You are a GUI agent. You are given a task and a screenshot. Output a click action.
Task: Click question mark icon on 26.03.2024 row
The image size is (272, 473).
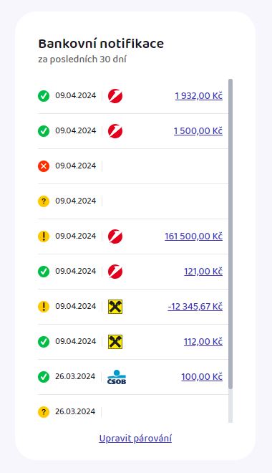point(44,412)
